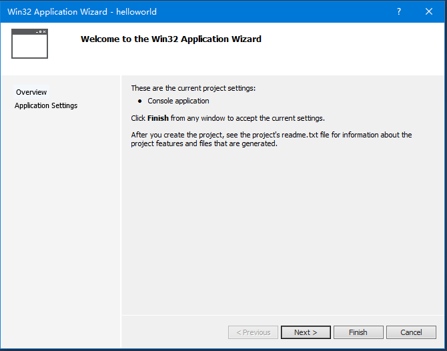Click the window icon in the header
The image size is (447, 351).
click(x=29, y=43)
